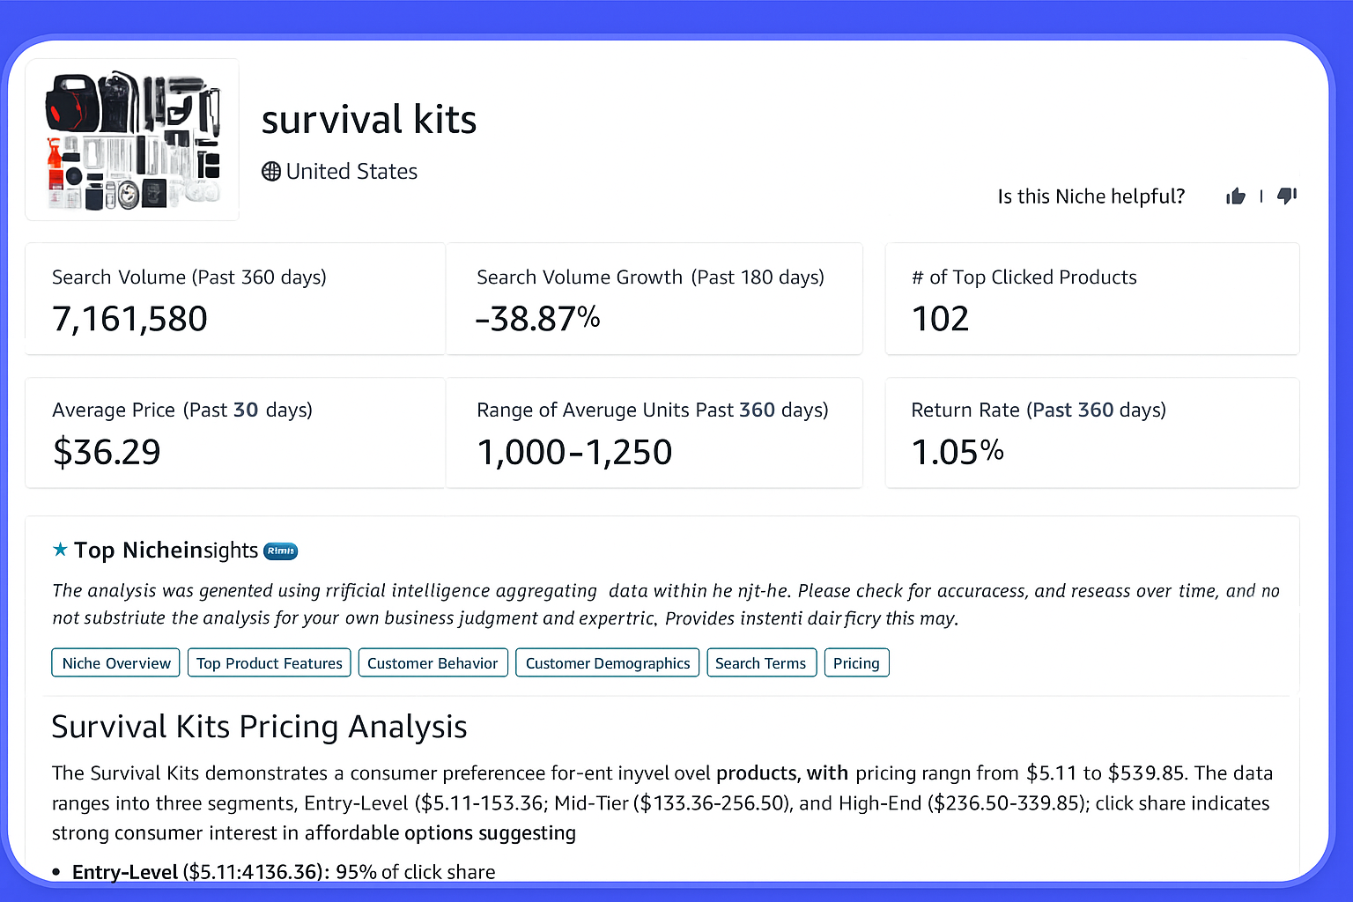
Task: Click the Return Rate 1.05% card
Action: (x=1092, y=433)
